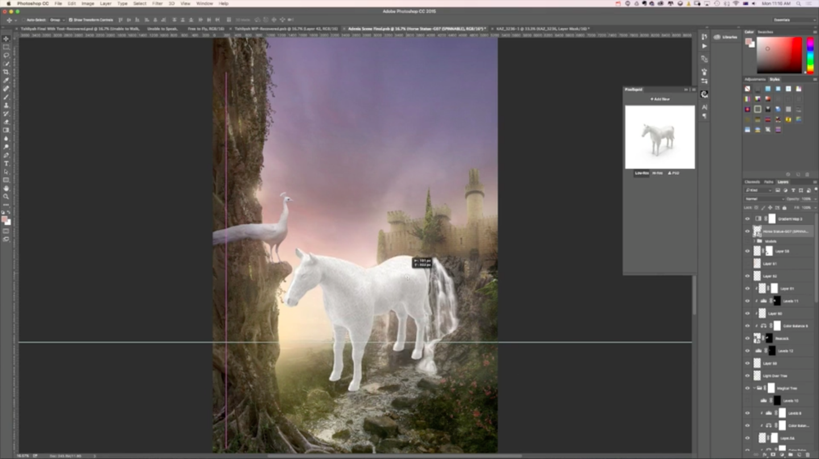Select the Brush tool
The height and width of the screenshot is (459, 819).
[6, 97]
